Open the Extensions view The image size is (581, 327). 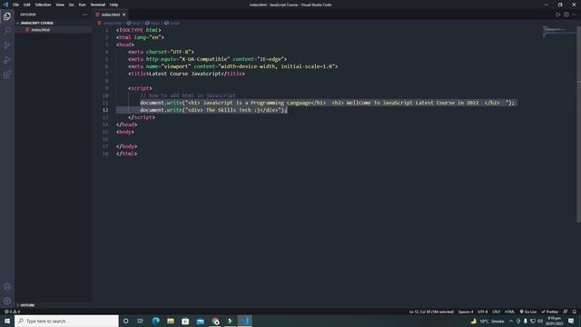pos(7,74)
